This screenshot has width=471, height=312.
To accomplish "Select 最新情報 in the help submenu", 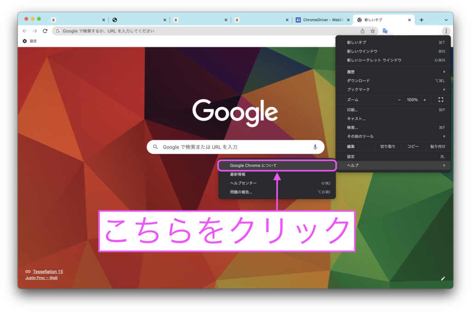I will pyautogui.click(x=277, y=174).
